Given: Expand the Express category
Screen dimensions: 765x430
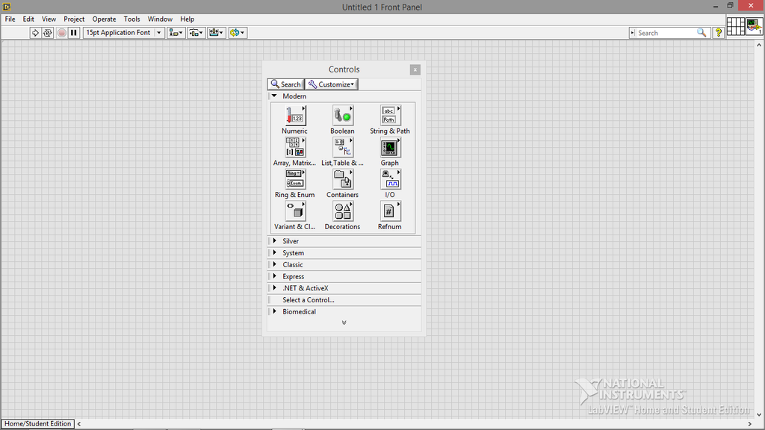Looking at the screenshot, I should click(x=274, y=276).
